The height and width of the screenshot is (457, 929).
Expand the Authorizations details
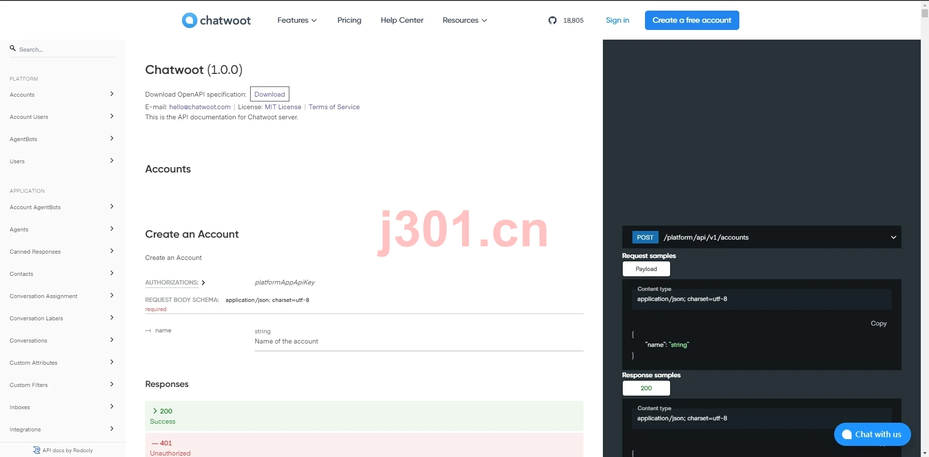click(175, 283)
